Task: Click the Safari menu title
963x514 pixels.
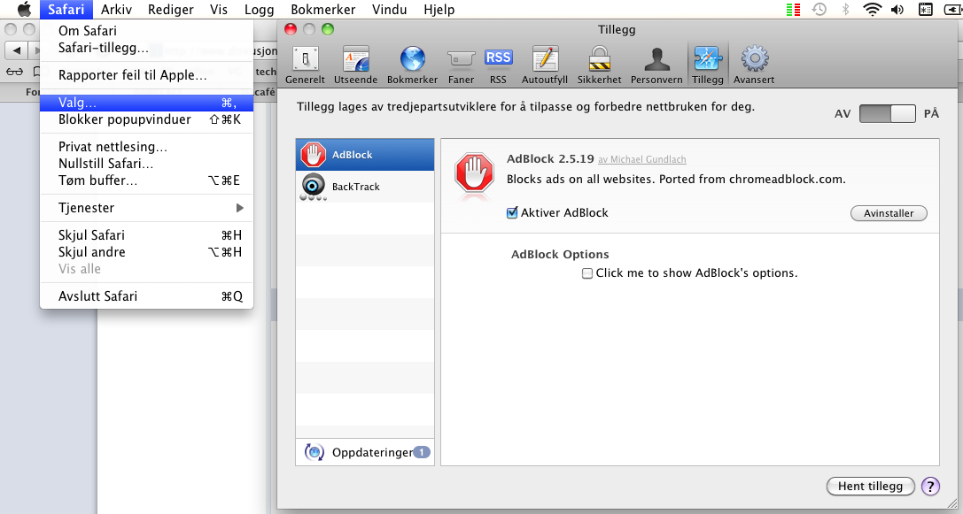Action: pos(66,9)
